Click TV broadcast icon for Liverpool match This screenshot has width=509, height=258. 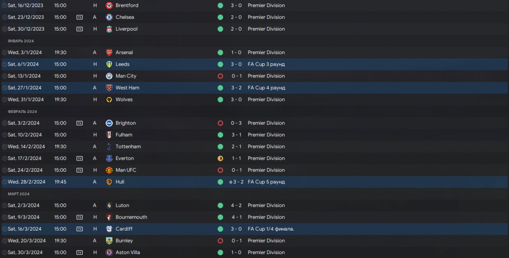[80, 29]
